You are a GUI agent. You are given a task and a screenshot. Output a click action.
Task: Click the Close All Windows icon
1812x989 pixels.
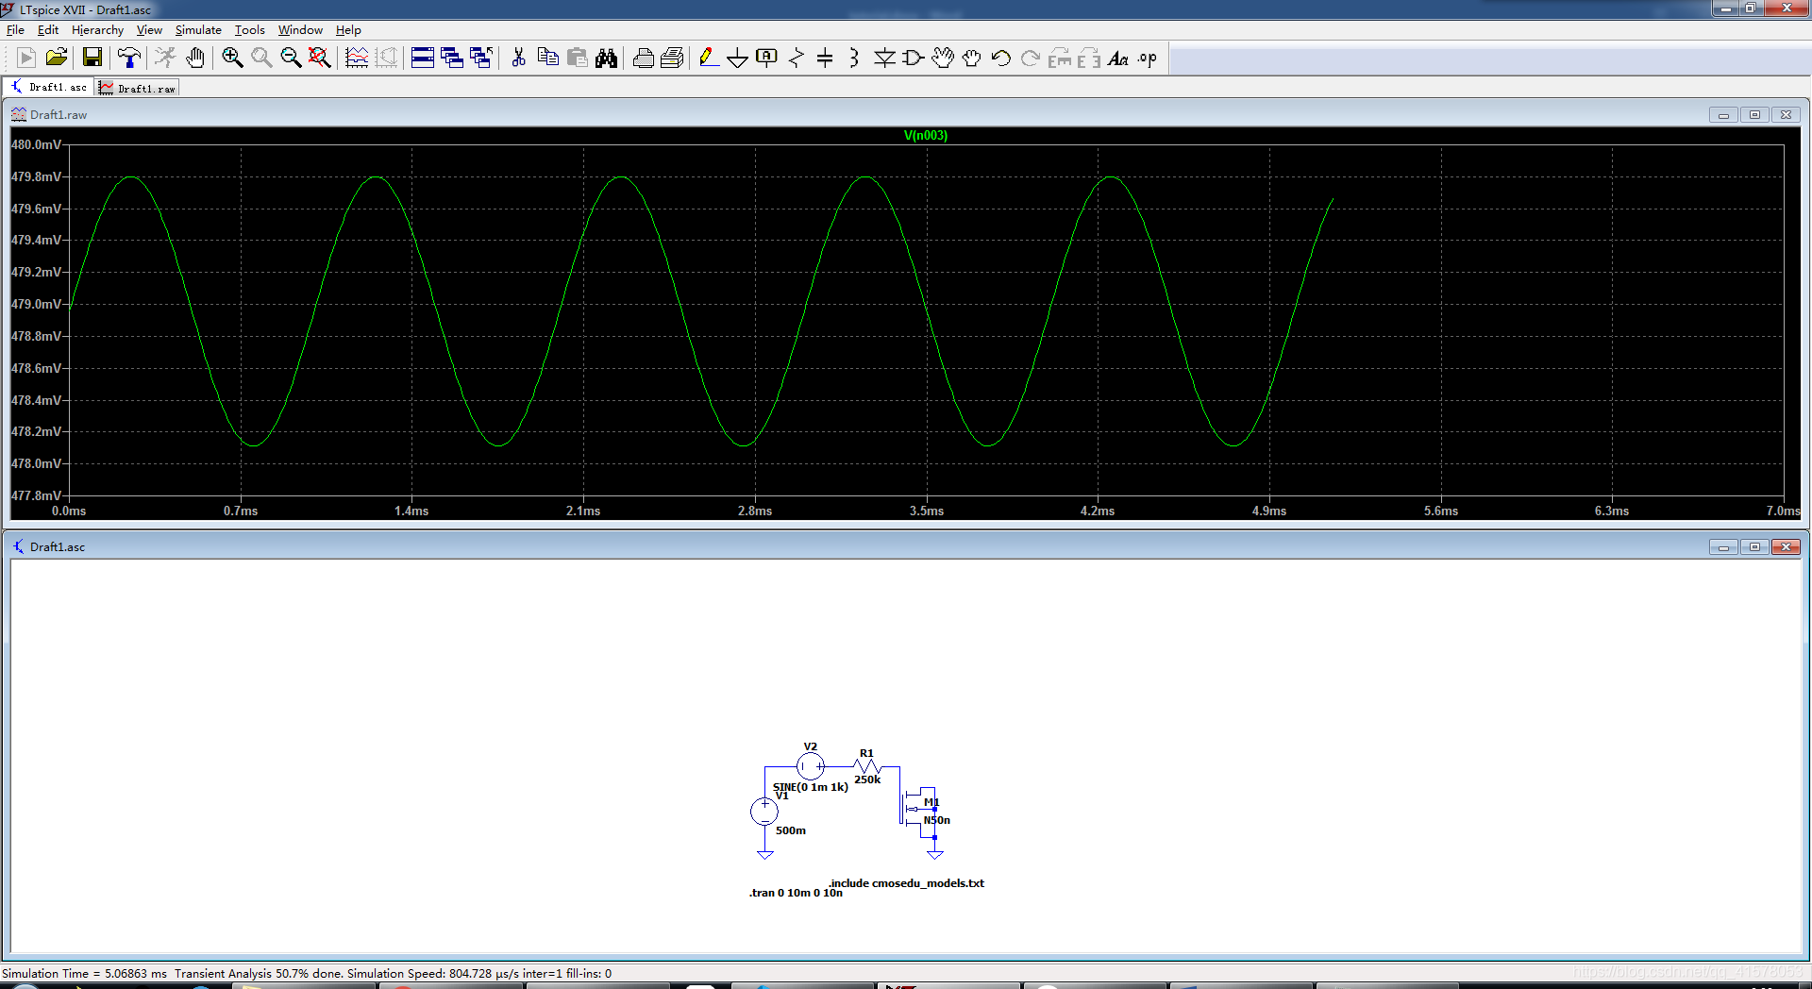[481, 58]
